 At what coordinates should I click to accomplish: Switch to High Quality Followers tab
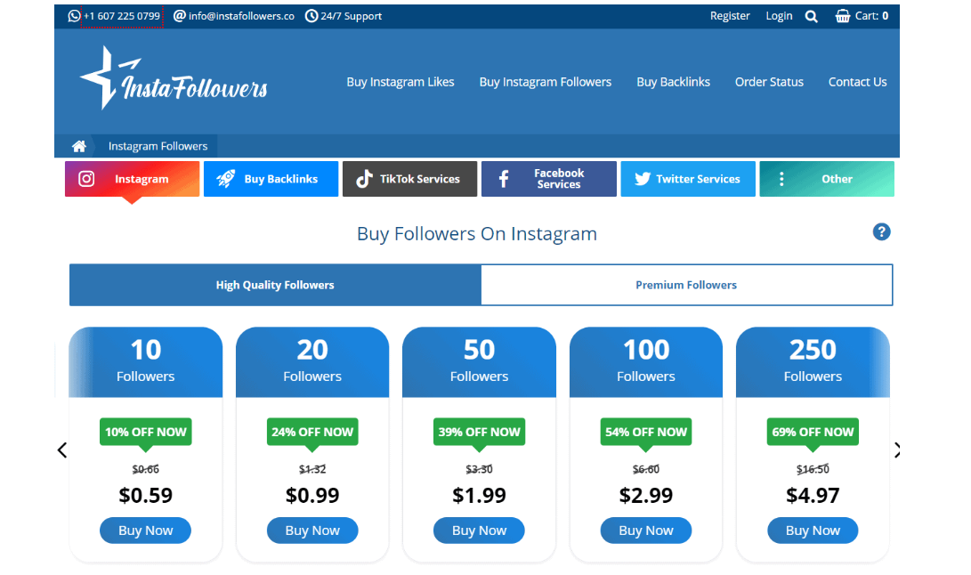point(275,285)
